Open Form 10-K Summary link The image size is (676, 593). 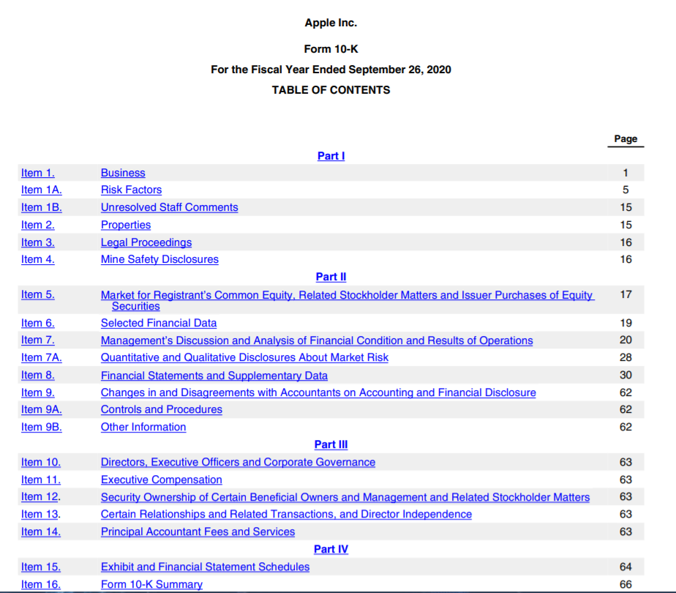(151, 584)
